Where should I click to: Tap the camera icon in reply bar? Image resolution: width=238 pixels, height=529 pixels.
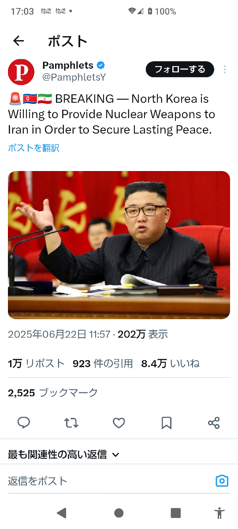pos(222,481)
